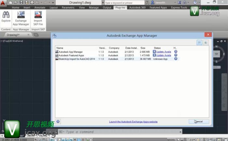Sort by the Status column header
This screenshot has height=141, width=228.
pyautogui.click(x=157, y=48)
